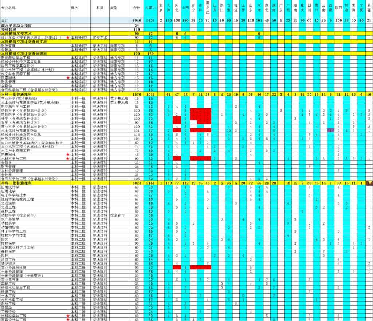This screenshot has height=321, width=373.
Task: Select the red star beside 木材科学与工程
Action: tap(68, 159)
